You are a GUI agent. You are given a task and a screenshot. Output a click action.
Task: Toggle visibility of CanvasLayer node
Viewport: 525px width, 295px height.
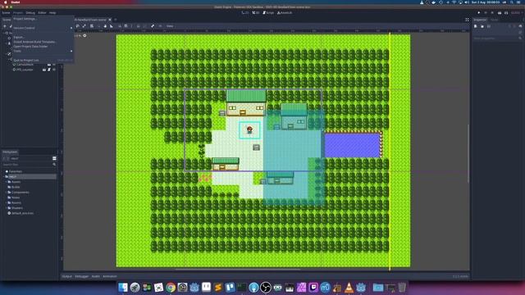tap(54, 64)
